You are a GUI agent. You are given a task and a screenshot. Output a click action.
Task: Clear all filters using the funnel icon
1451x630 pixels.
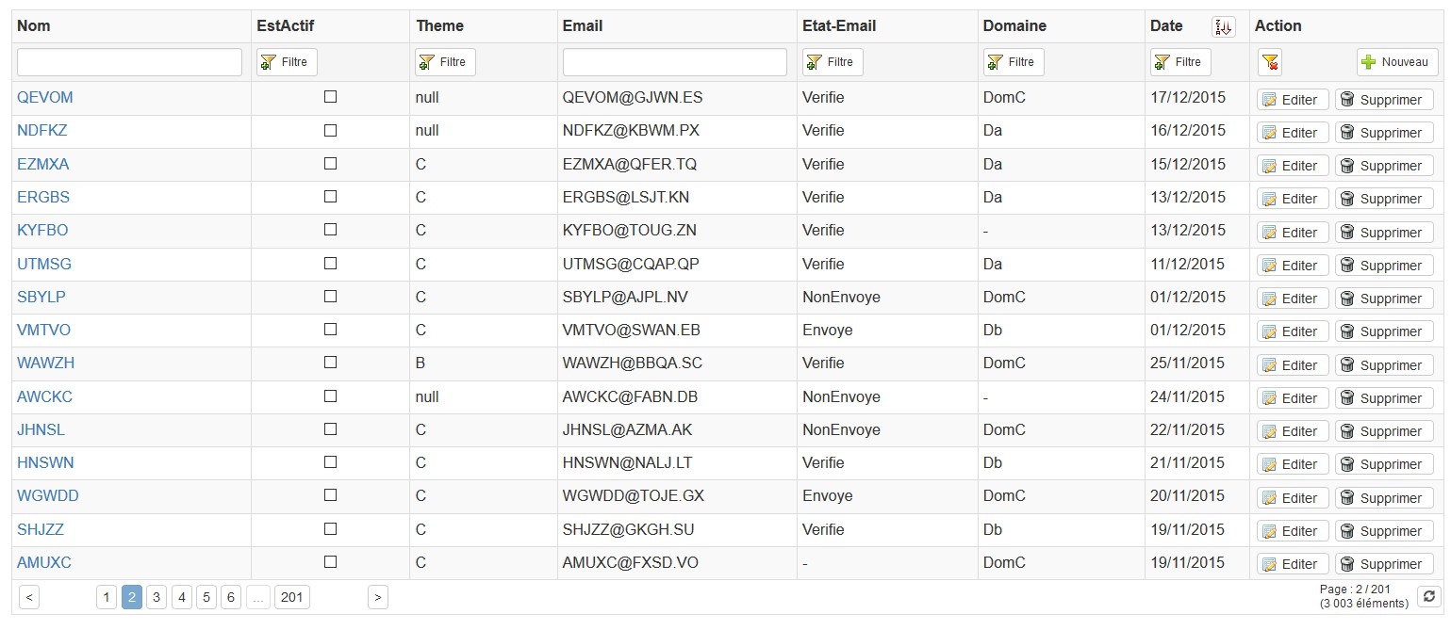(1270, 62)
